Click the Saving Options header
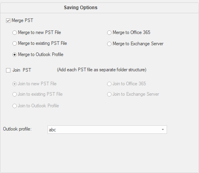The image size is (199, 173). tap(81, 8)
